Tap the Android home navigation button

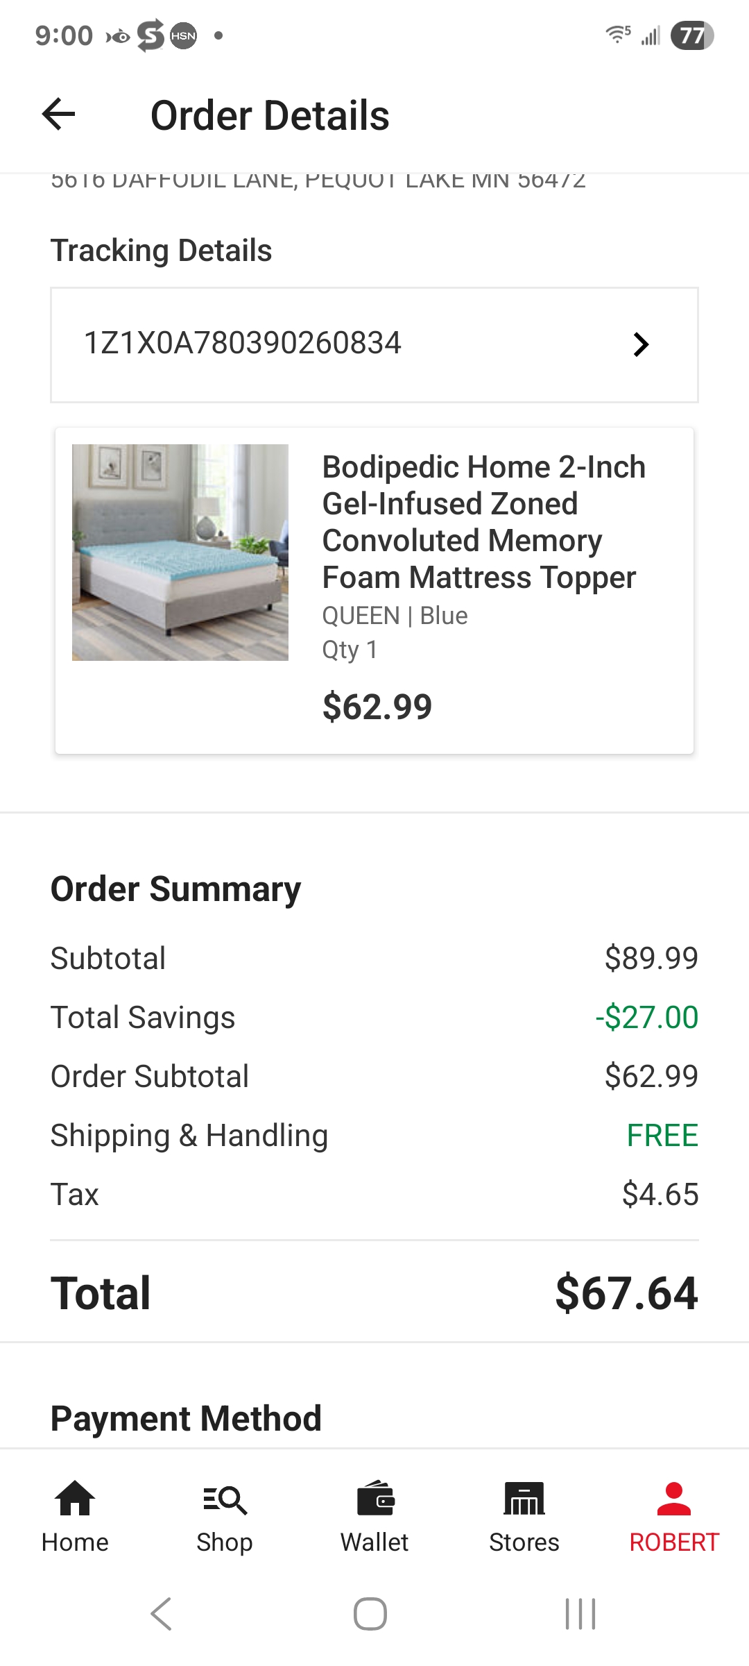click(370, 1613)
